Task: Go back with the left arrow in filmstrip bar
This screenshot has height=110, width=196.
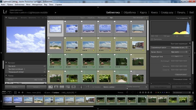Action: click(19, 93)
